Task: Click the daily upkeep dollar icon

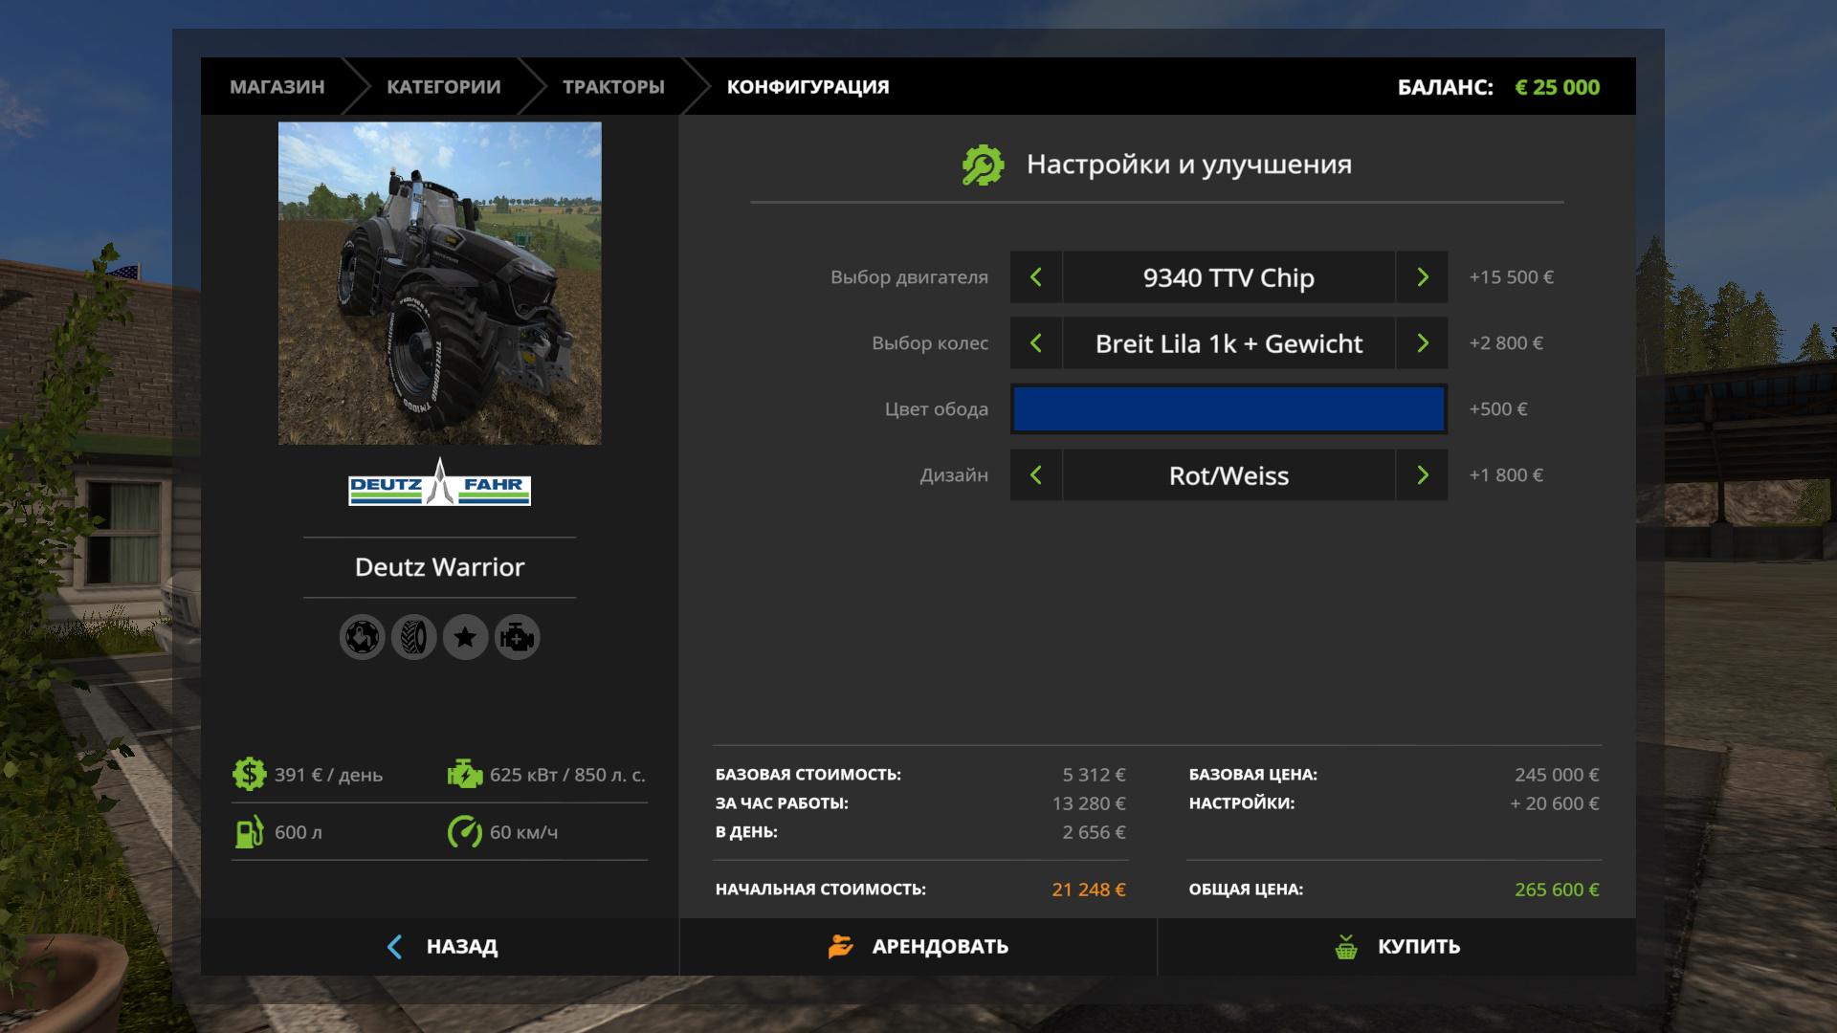Action: coord(249,774)
